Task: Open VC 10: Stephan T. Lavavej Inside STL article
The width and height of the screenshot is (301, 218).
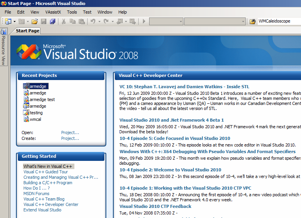Action: (184, 87)
